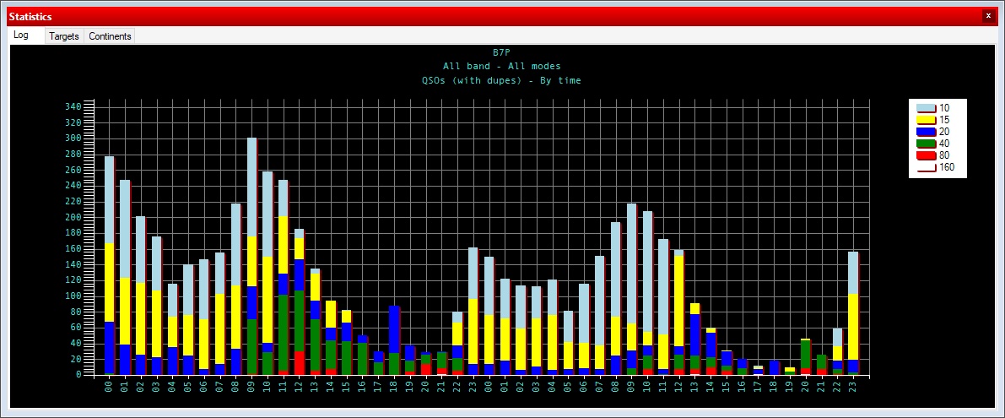This screenshot has width=1005, height=418.
Task: Click the 200 label on the vertical axis
Action: (x=73, y=217)
